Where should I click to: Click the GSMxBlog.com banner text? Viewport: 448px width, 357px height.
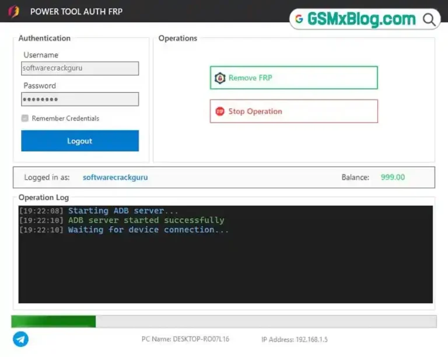click(x=361, y=19)
